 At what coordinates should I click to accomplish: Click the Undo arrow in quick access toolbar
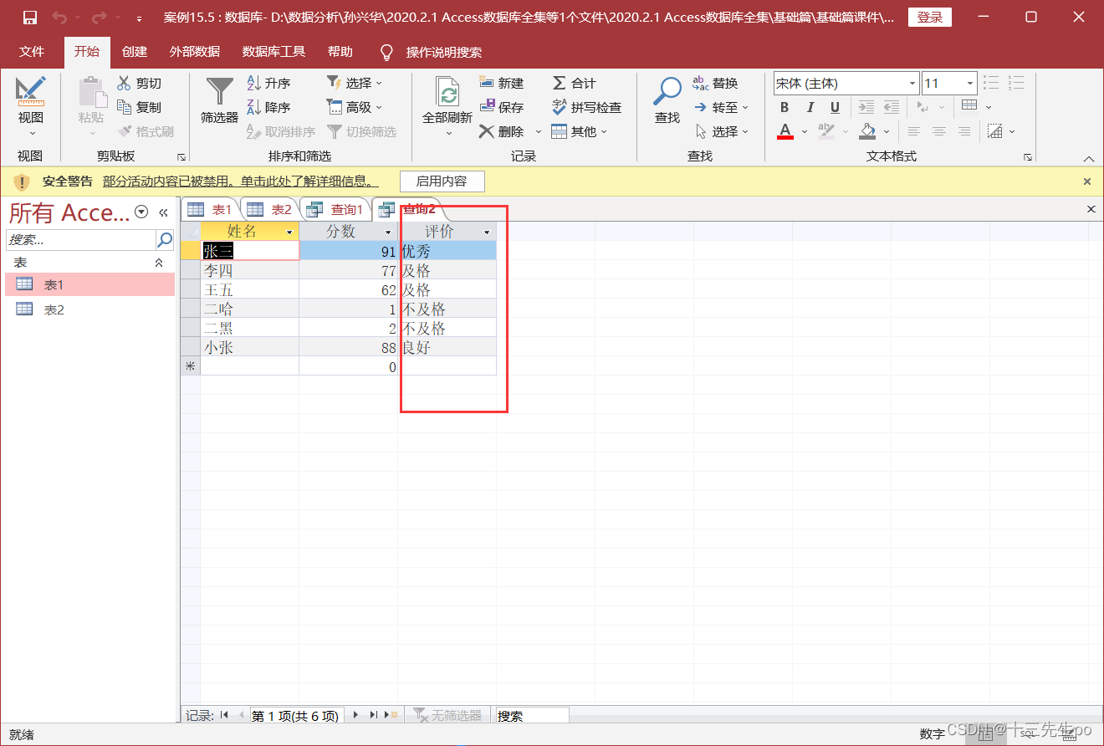[x=59, y=18]
